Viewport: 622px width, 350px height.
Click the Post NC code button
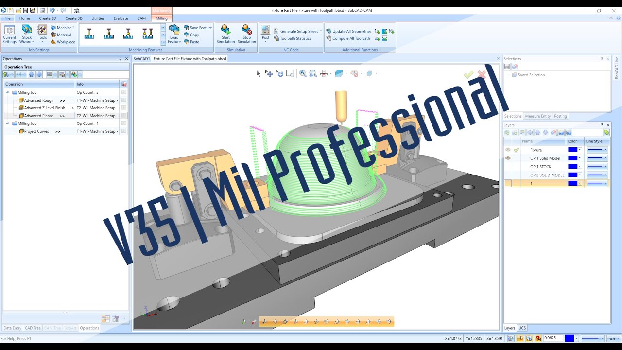click(x=265, y=33)
